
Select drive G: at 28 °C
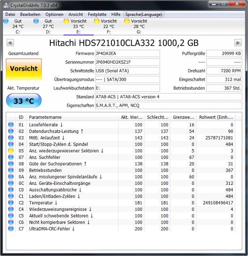[x=139, y=26]
